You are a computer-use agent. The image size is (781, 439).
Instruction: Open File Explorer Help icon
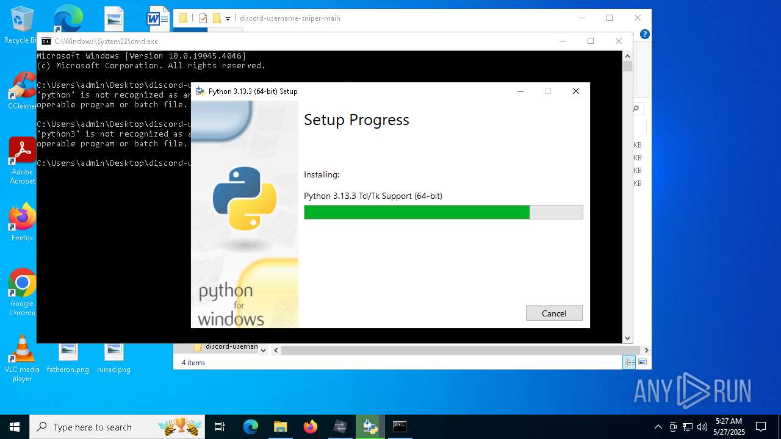pos(644,34)
